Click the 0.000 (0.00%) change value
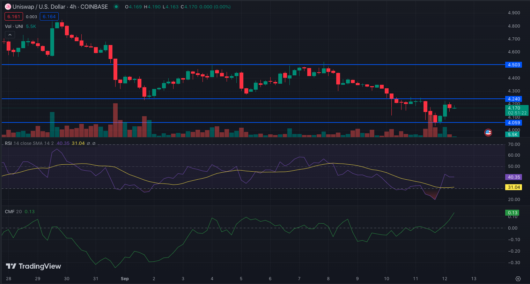 [215, 7]
